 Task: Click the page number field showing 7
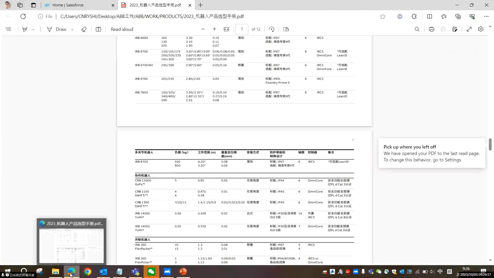pyautogui.click(x=242, y=29)
